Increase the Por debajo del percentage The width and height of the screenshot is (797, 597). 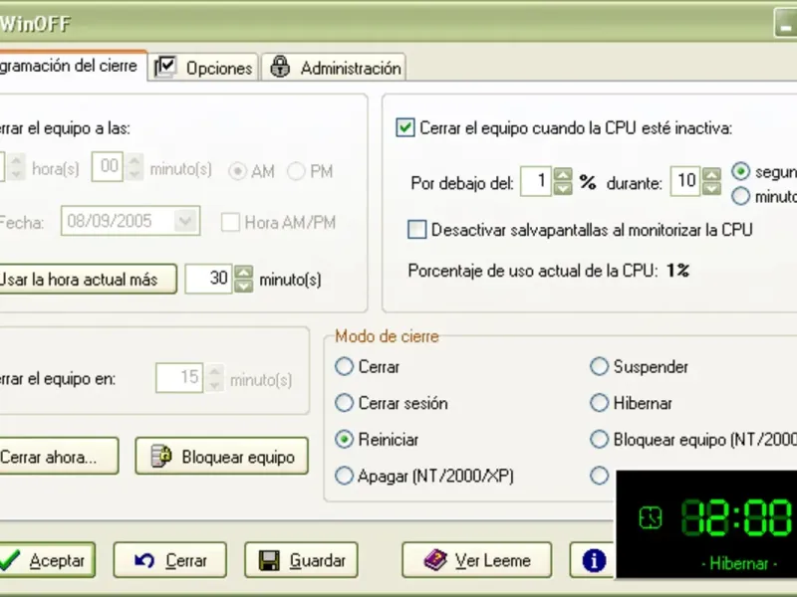(x=563, y=175)
